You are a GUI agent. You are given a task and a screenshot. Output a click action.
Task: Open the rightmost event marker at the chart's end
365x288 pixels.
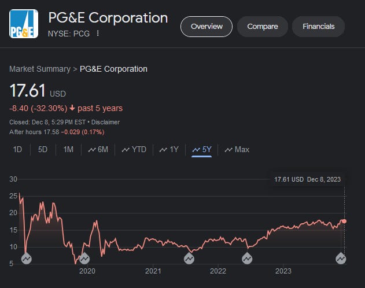pyautogui.click(x=341, y=259)
